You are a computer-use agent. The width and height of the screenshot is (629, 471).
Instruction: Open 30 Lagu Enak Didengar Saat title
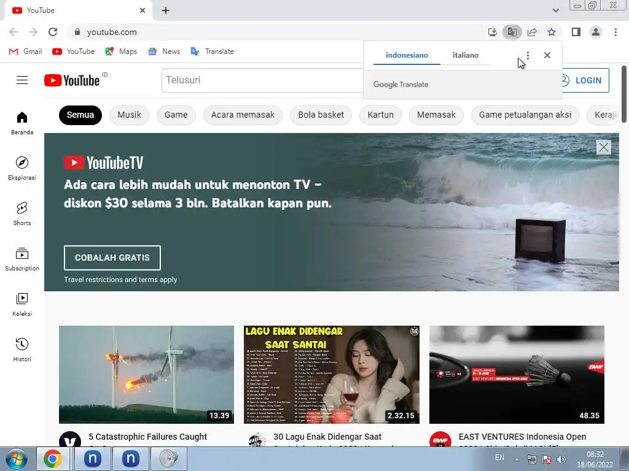pyautogui.click(x=327, y=437)
